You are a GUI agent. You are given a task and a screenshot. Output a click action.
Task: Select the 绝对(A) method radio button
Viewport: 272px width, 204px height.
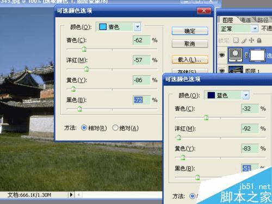point(115,128)
